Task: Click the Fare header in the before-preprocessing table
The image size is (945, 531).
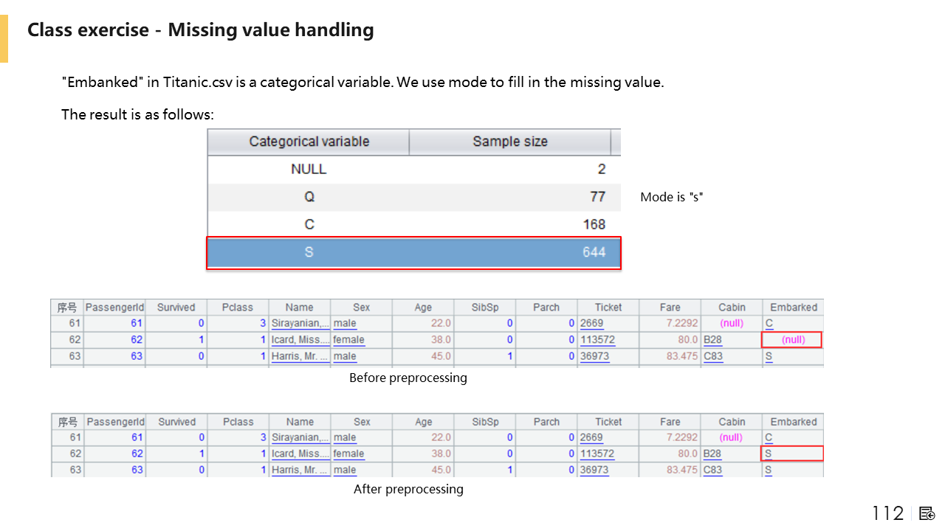Action: click(x=670, y=308)
